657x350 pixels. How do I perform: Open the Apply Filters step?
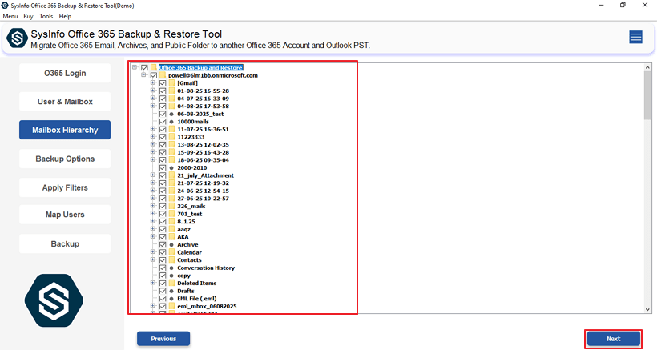pos(65,188)
